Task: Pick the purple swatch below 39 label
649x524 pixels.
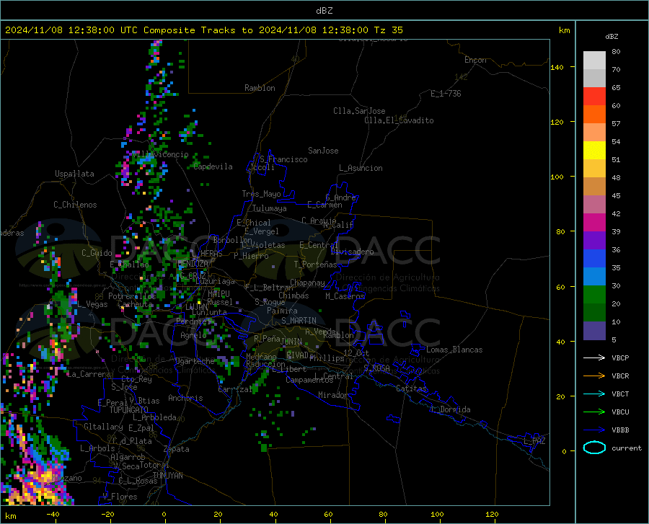Action: 594,241
